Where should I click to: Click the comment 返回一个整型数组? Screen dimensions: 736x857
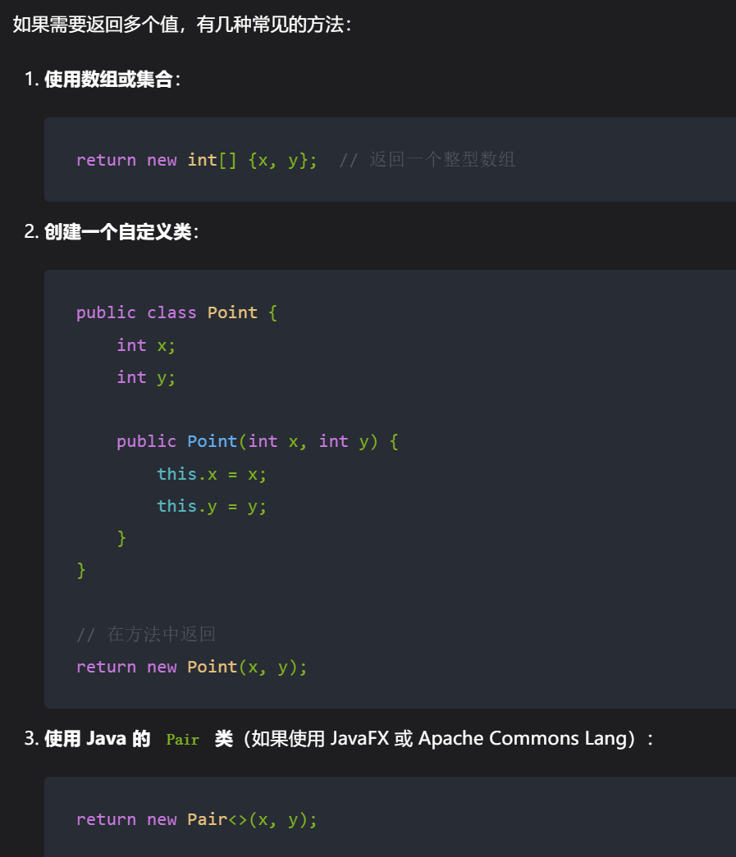[427, 160]
